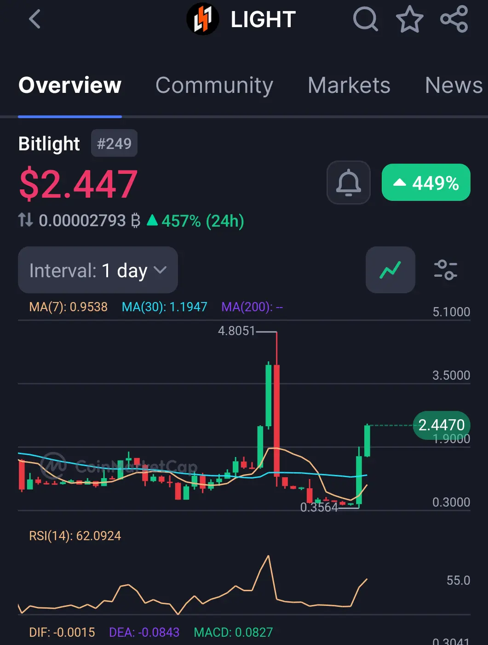The image size is (488, 645).
Task: Switch to the Community tab
Action: pos(214,85)
